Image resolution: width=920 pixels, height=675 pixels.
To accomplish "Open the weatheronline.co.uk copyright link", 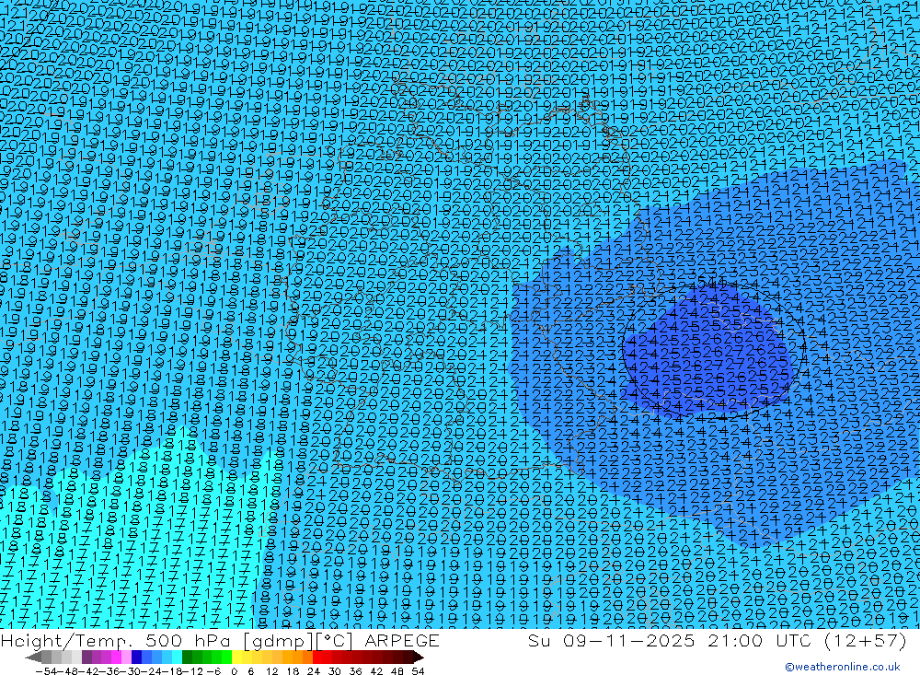I will (843, 667).
